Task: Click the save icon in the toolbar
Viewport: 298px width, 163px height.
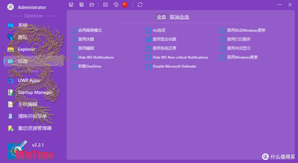Action: click(71, 5)
